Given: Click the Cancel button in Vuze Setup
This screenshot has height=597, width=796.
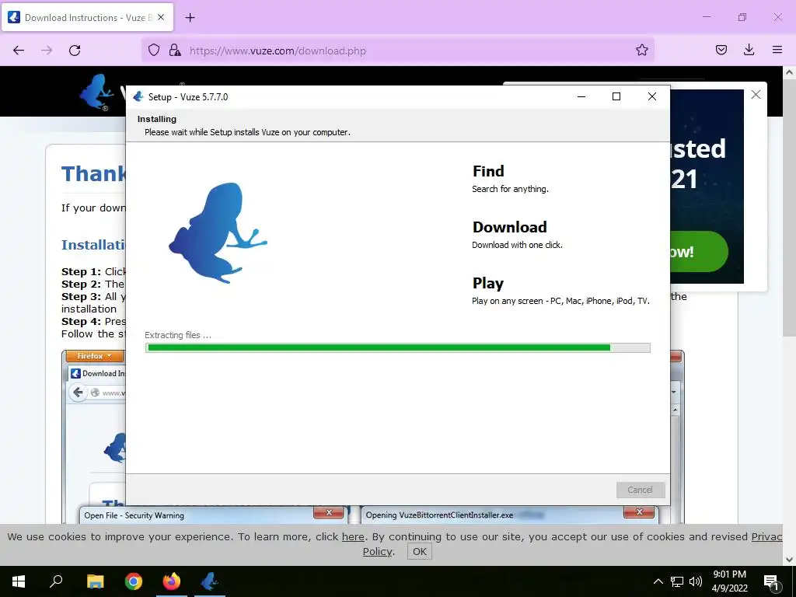Looking at the screenshot, I should tap(641, 490).
